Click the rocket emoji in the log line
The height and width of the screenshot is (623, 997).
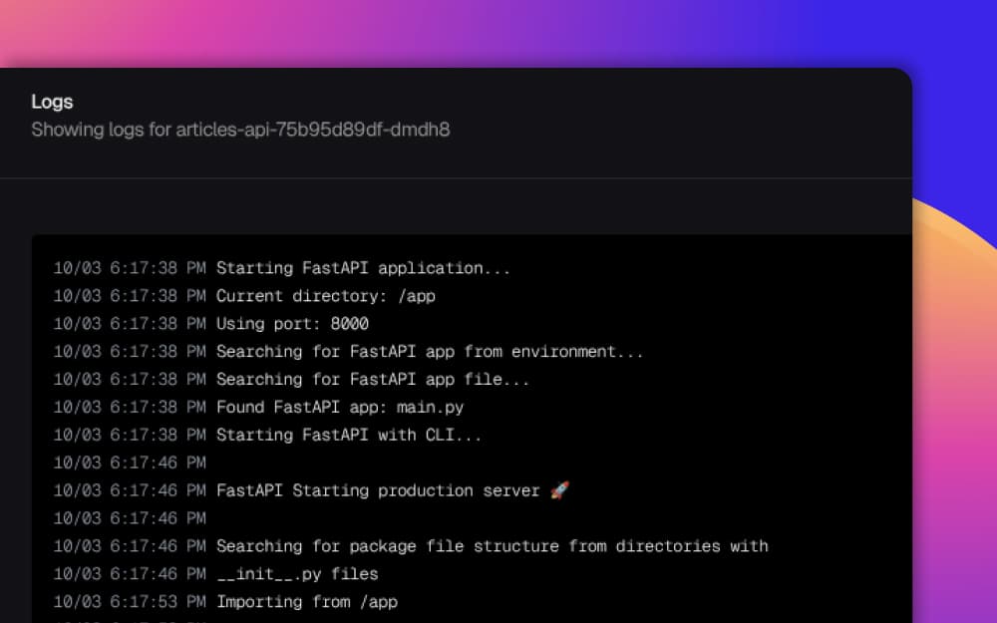click(x=560, y=489)
